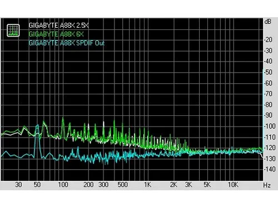Screen dimensions: 278x208
Task: Click the "3K" frequency axis label
Action: (x=188, y=185)
